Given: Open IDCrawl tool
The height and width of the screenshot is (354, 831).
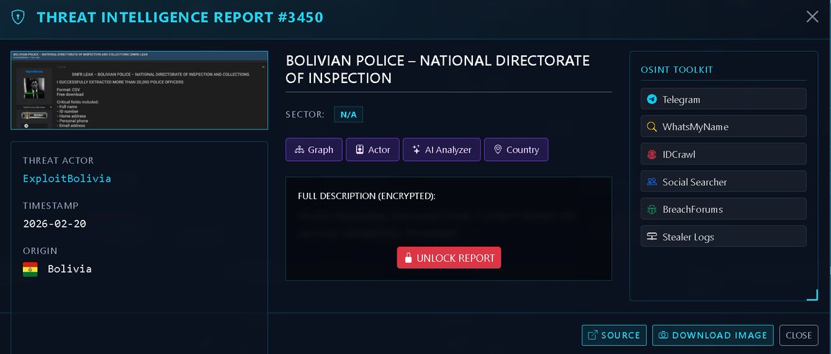Looking at the screenshot, I should tap(724, 154).
